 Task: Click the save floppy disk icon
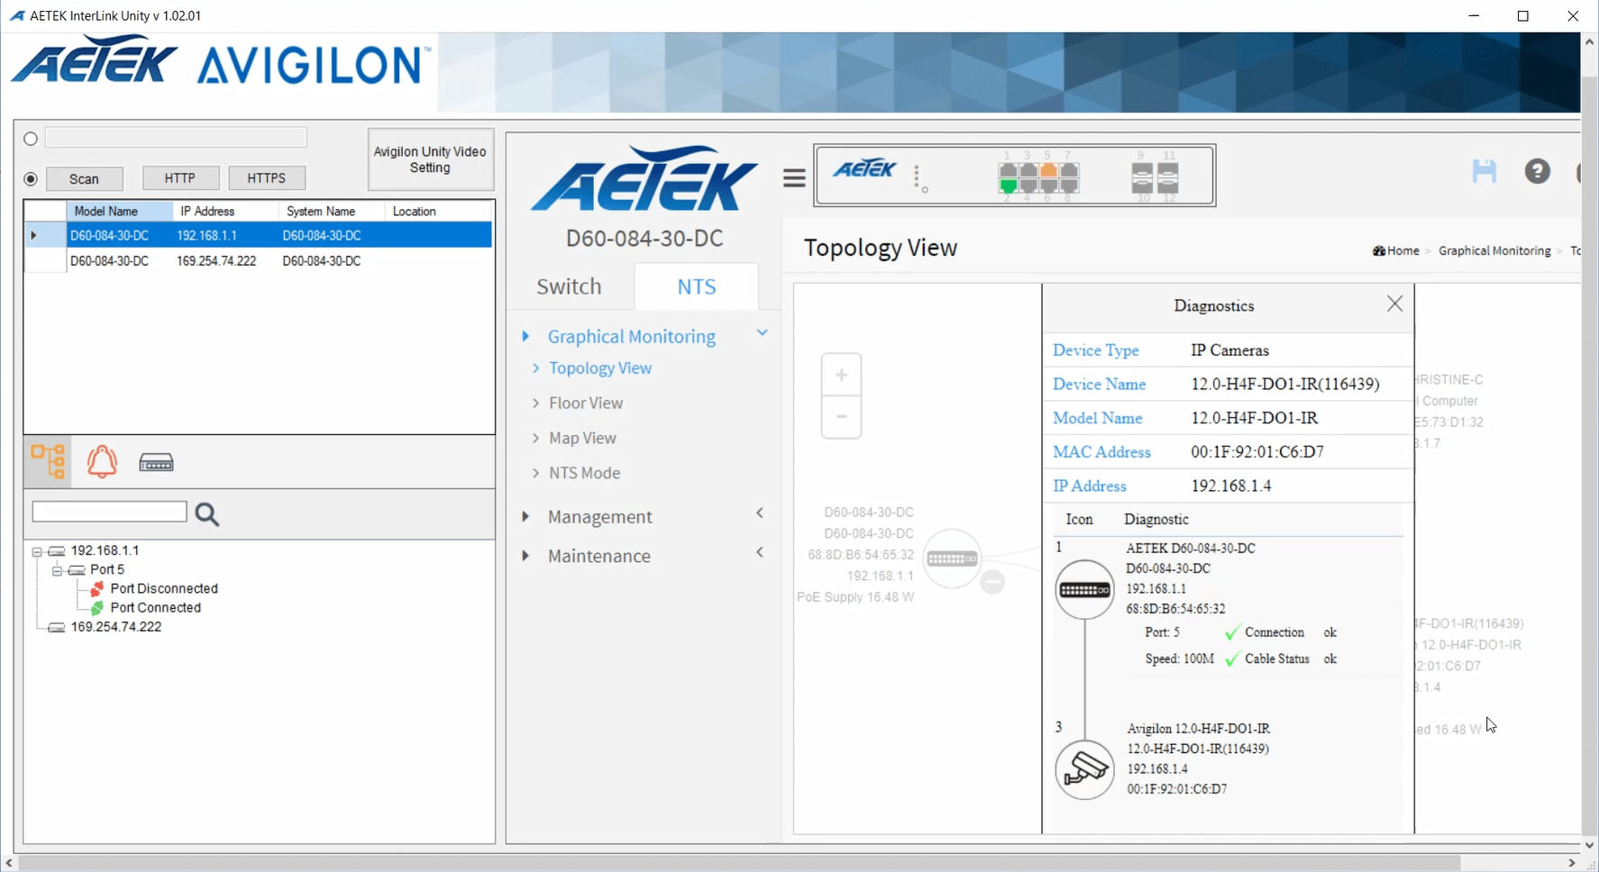[x=1484, y=171]
